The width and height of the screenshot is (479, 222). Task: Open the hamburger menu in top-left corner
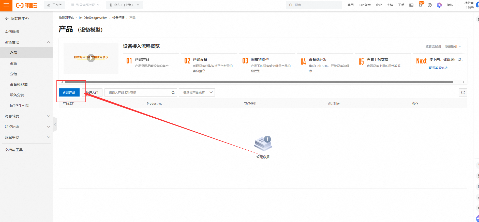click(6, 5)
